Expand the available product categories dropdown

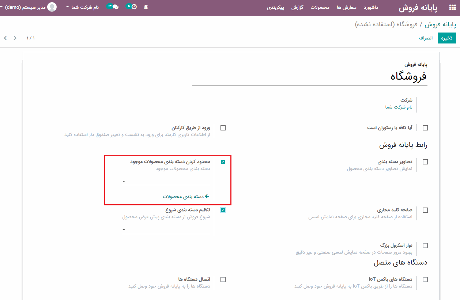click(x=166, y=181)
